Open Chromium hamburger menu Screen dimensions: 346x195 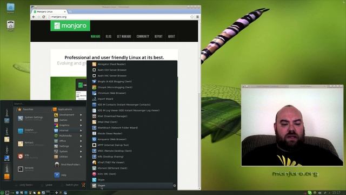click(197, 17)
